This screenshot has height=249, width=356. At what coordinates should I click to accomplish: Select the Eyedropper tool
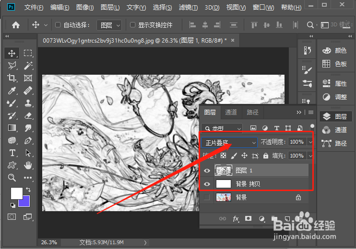[12, 91]
